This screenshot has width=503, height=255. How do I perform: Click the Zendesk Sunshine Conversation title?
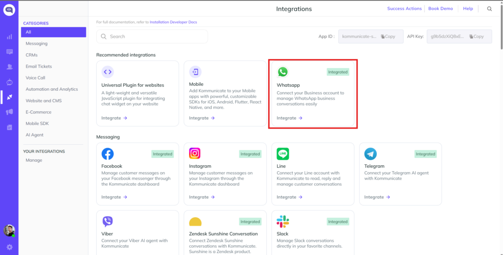coord(224,234)
